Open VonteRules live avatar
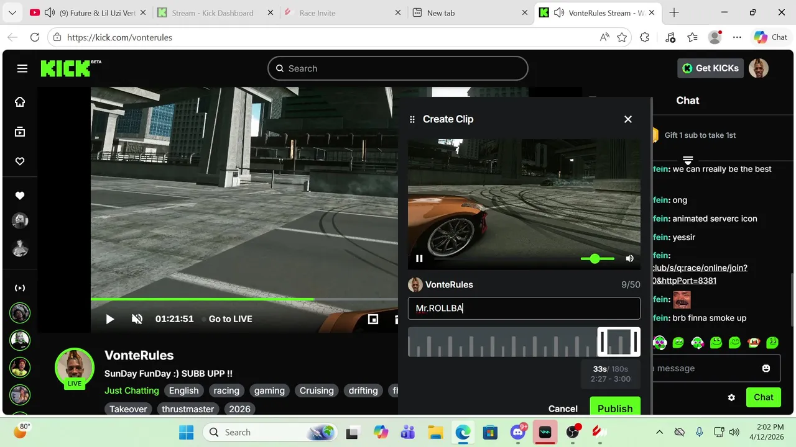This screenshot has height=447, width=796. (75, 368)
